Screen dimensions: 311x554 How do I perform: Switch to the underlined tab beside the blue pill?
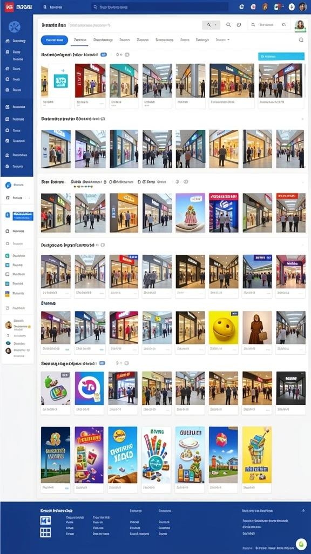click(79, 40)
